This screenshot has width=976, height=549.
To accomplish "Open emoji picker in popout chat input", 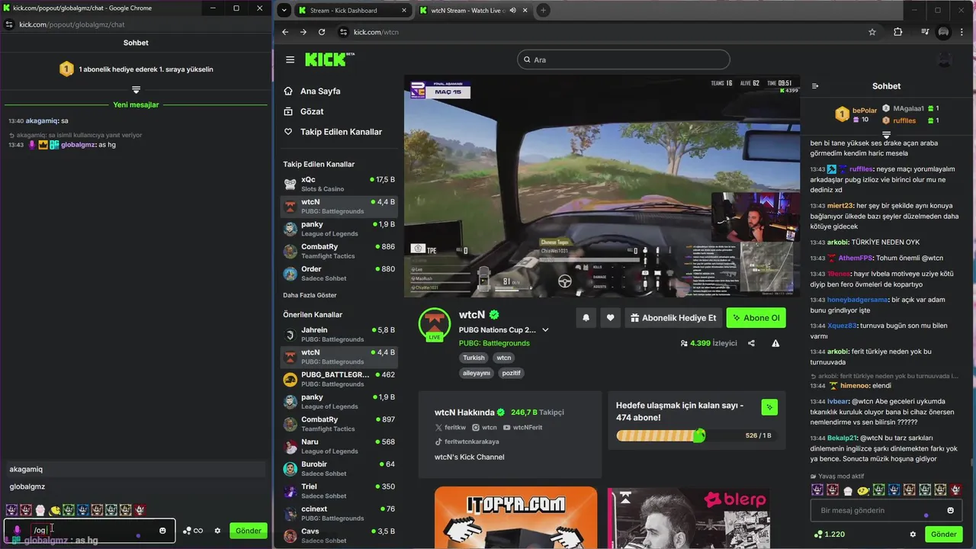I will coord(162,531).
